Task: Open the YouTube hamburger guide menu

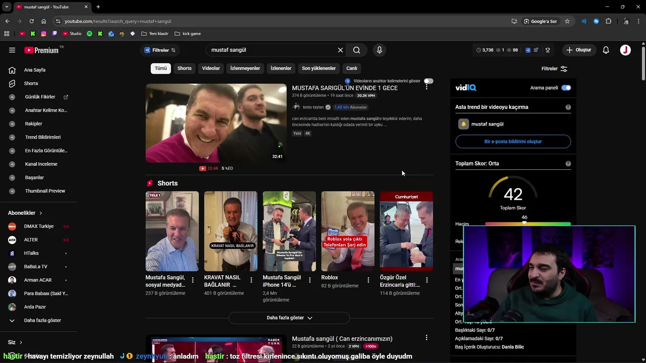Action: point(12,50)
